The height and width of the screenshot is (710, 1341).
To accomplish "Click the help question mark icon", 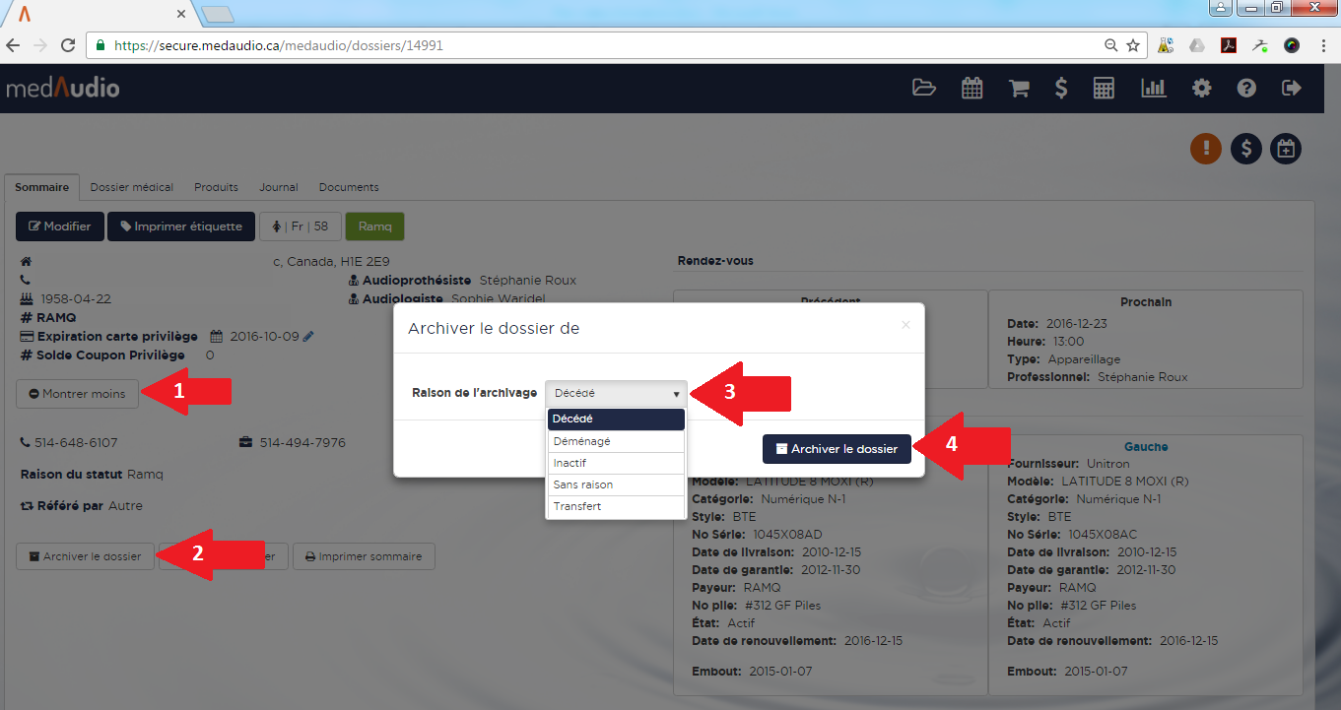I will pyautogui.click(x=1246, y=88).
